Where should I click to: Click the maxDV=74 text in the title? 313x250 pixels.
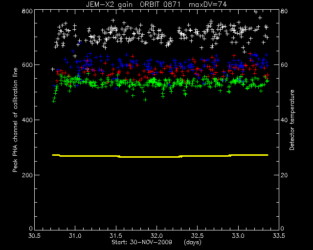pyautogui.click(x=208, y=4)
